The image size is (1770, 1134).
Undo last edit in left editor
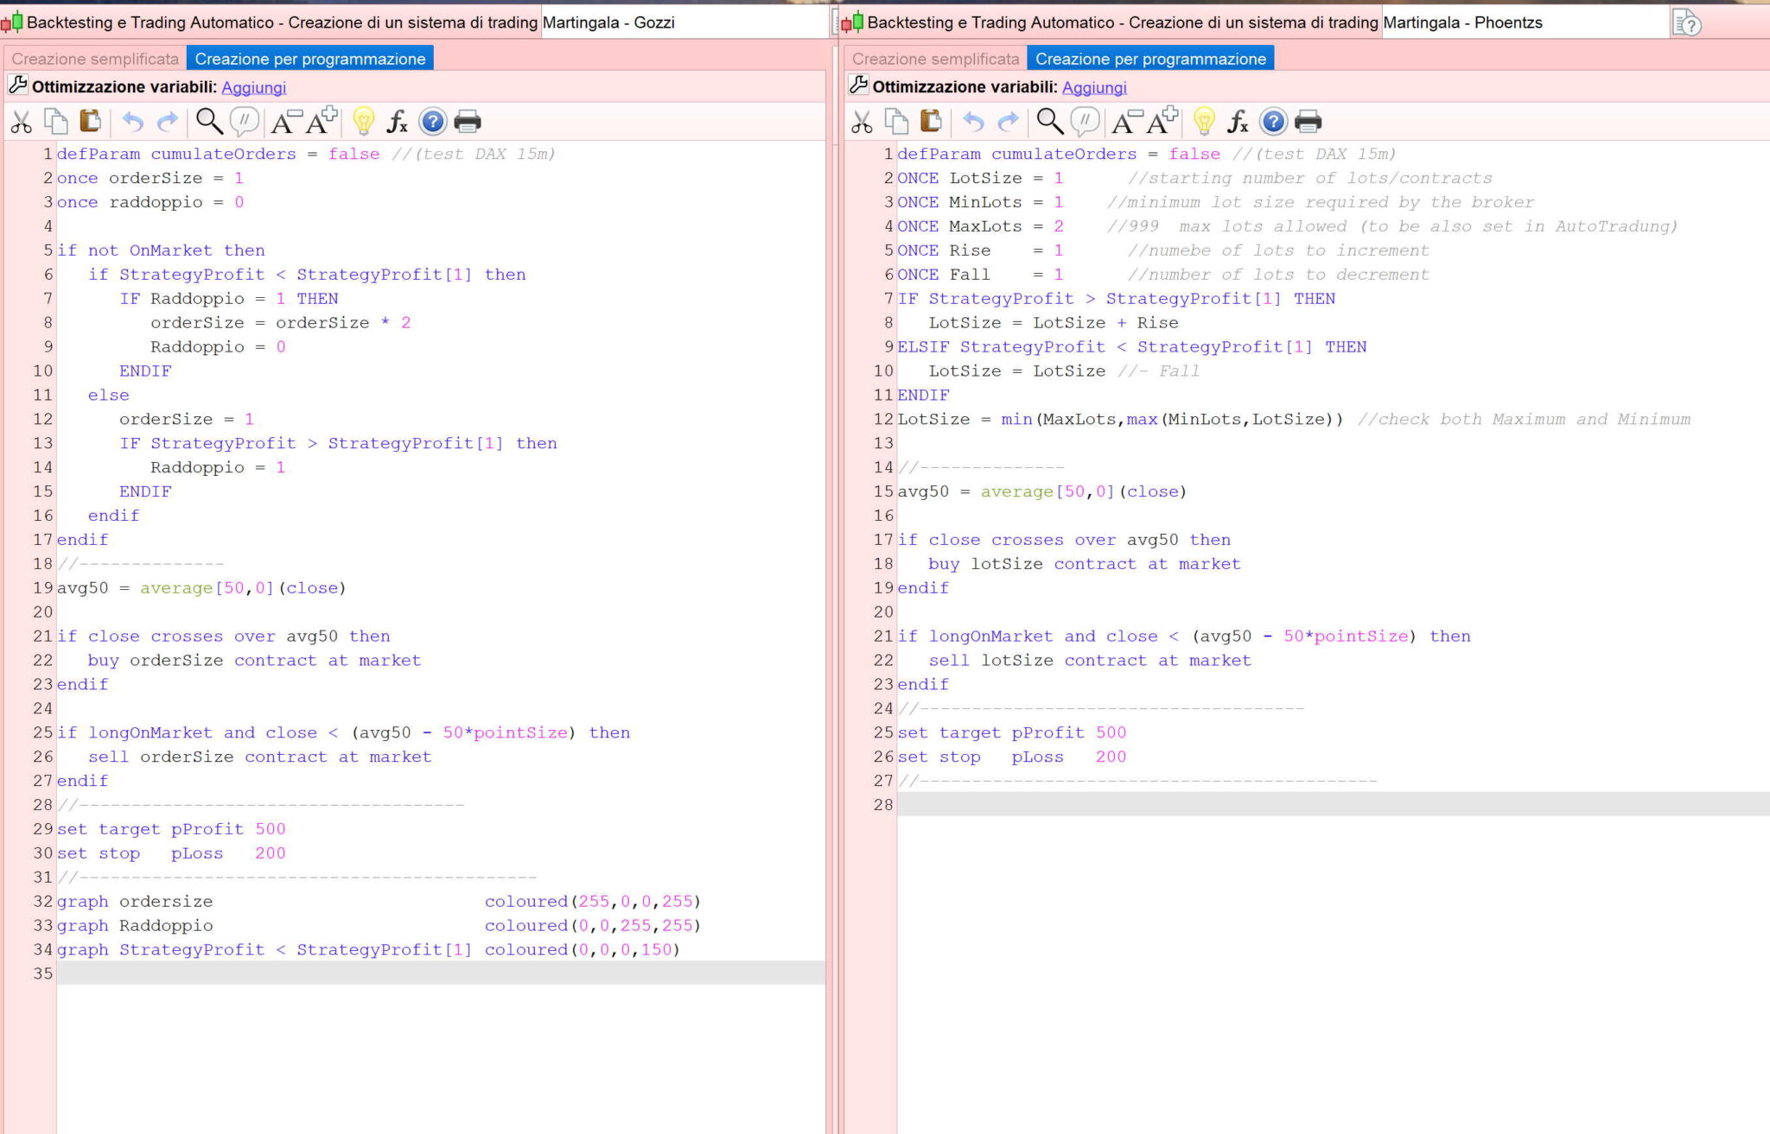(132, 122)
